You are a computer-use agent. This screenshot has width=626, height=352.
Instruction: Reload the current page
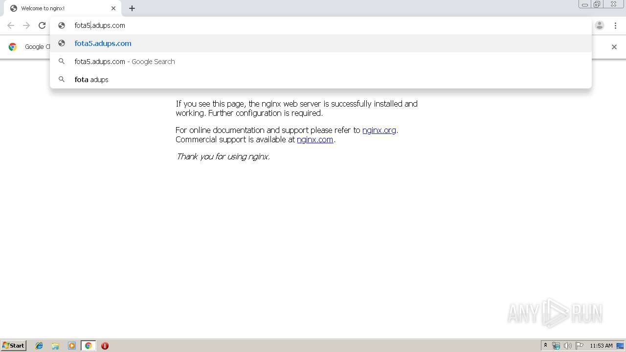tap(42, 25)
